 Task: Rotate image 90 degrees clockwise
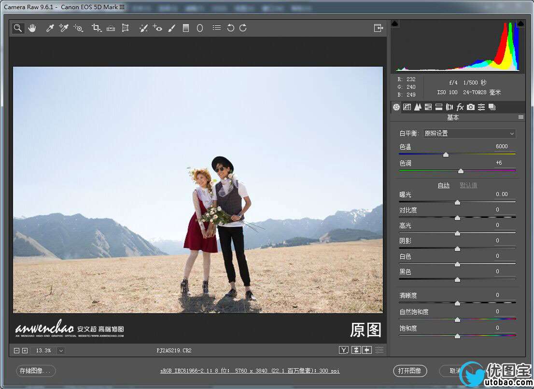tap(243, 28)
